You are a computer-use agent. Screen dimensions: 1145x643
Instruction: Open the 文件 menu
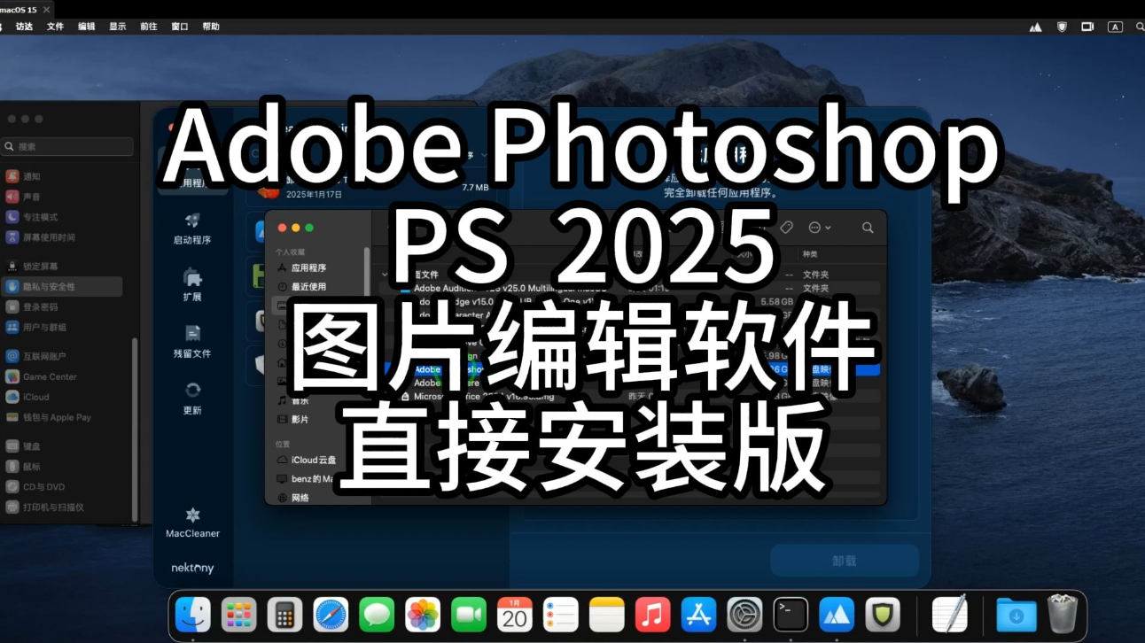point(55,27)
